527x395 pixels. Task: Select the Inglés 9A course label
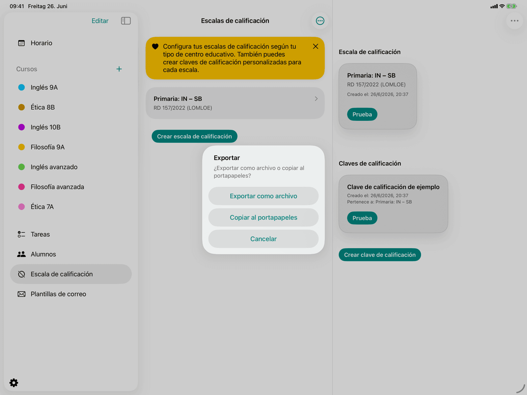[44, 87]
